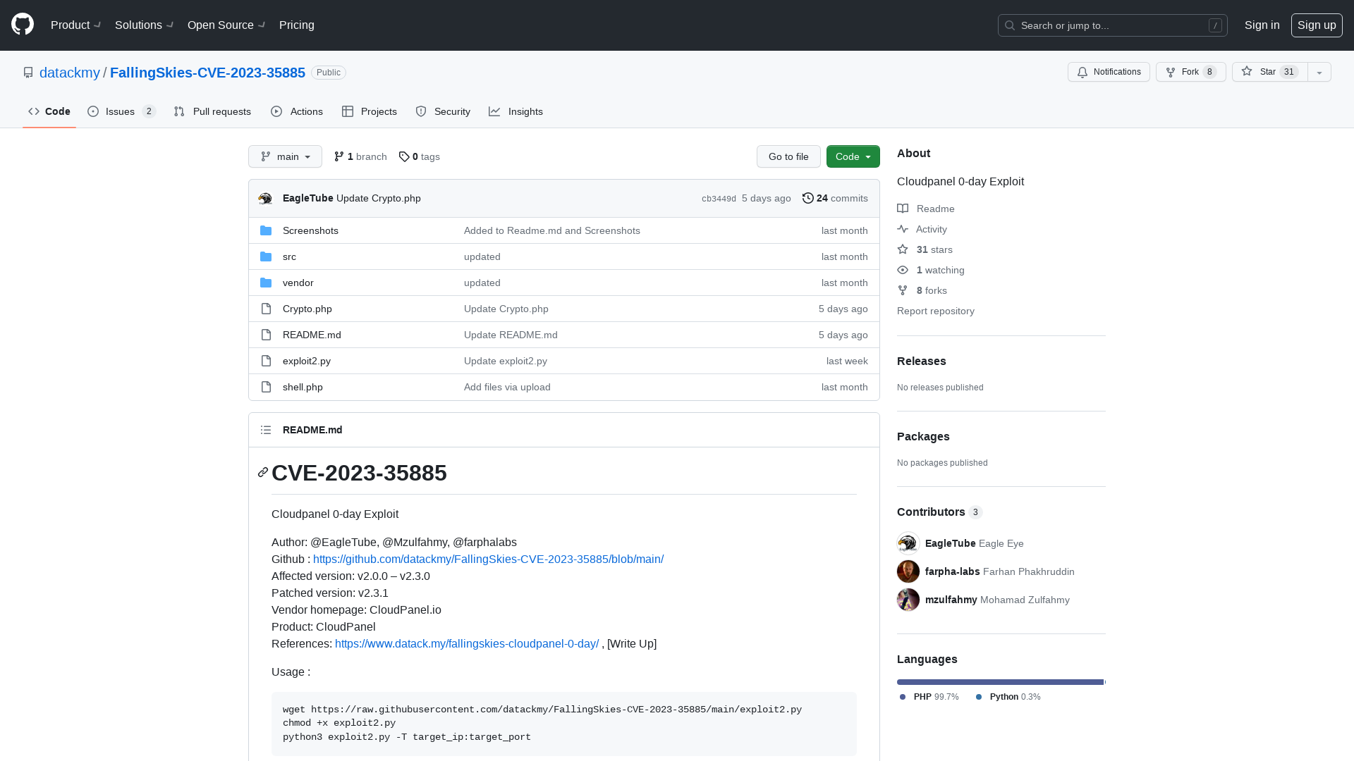Screen dimensions: 1354x761
Task: Open the main branch selector dropdown
Action: [x=285, y=156]
